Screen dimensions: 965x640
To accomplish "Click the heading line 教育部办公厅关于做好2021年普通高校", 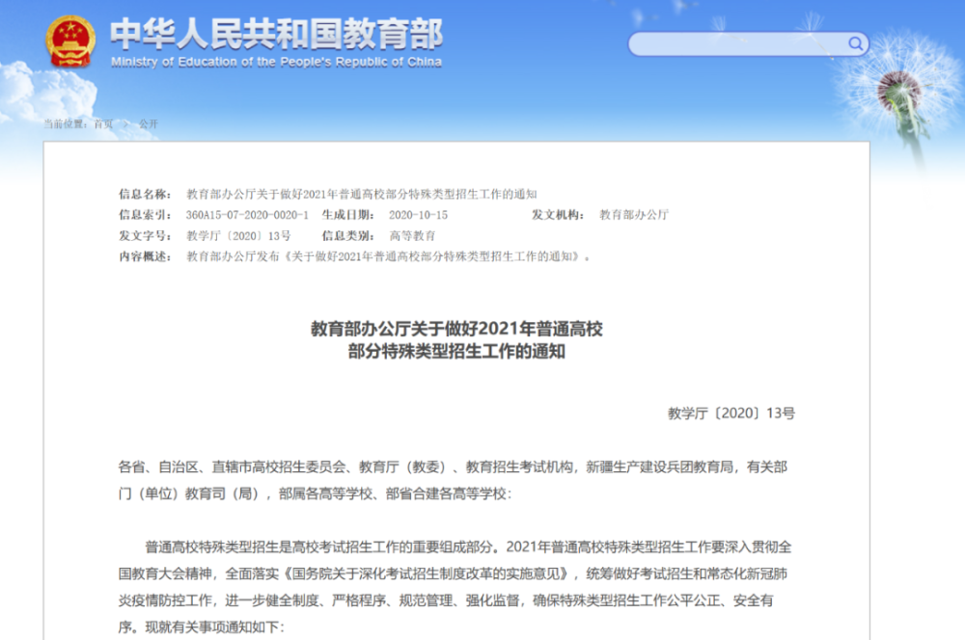I will 456,329.
